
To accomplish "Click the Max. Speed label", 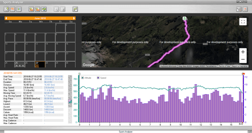I will click(x=9, y=90).
